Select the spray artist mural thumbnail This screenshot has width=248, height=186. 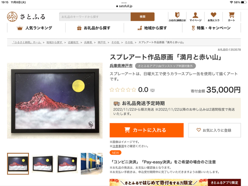point(92,164)
